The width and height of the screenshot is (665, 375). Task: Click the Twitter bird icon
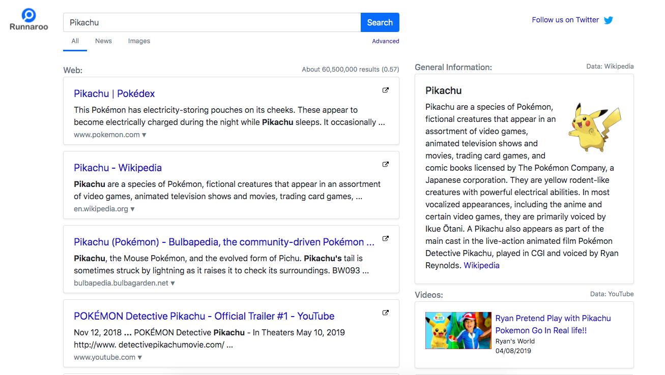609,20
